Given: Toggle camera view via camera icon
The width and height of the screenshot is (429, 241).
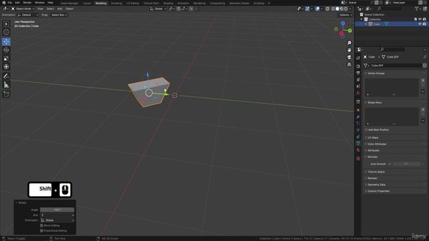Looking at the screenshot, I should [x=349, y=57].
